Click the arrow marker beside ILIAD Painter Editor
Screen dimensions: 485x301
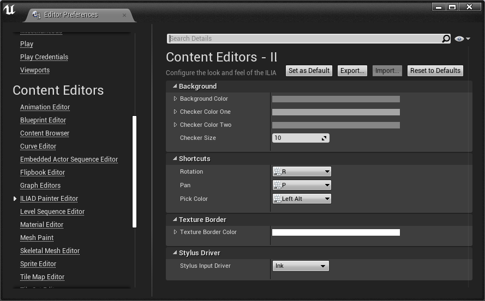point(15,199)
